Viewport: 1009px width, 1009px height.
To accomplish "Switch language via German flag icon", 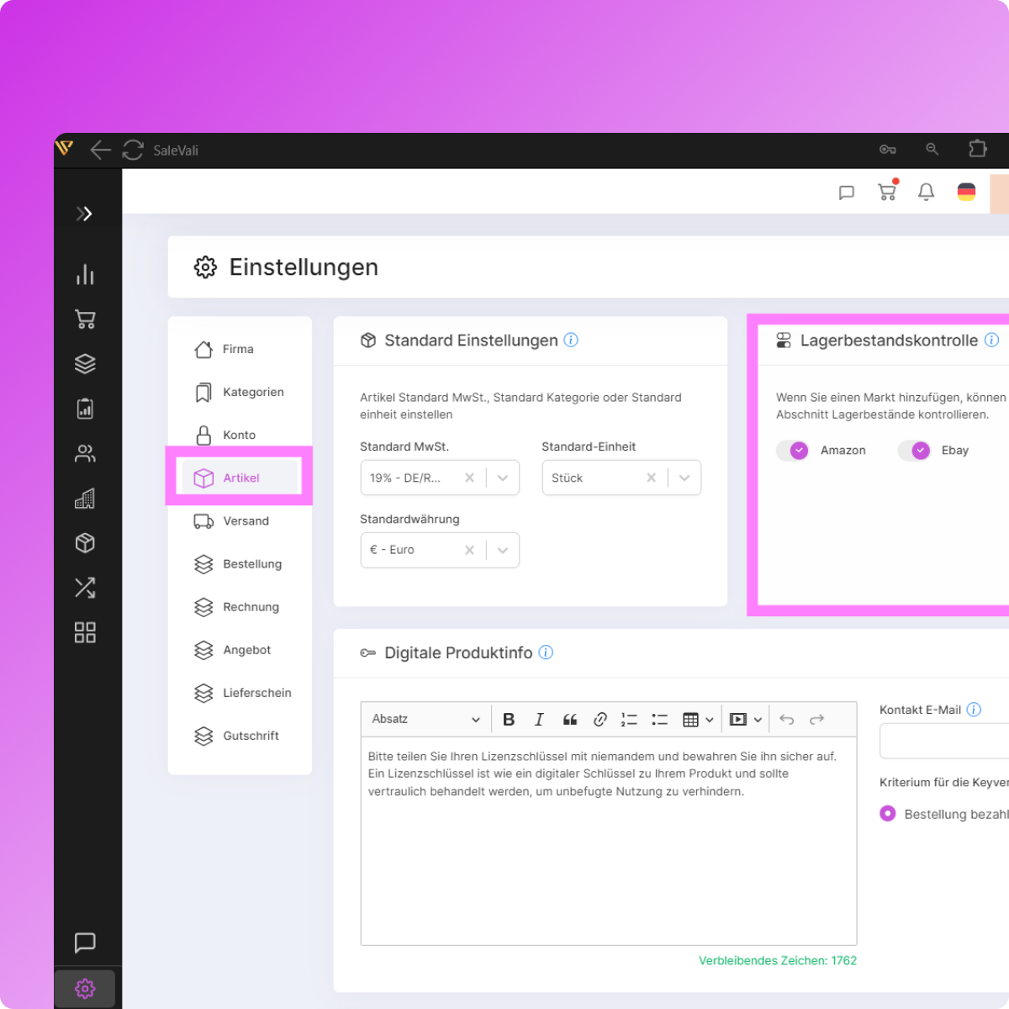I will click(966, 192).
